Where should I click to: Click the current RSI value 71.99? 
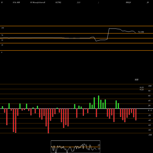pyautogui.click(x=141, y=32)
